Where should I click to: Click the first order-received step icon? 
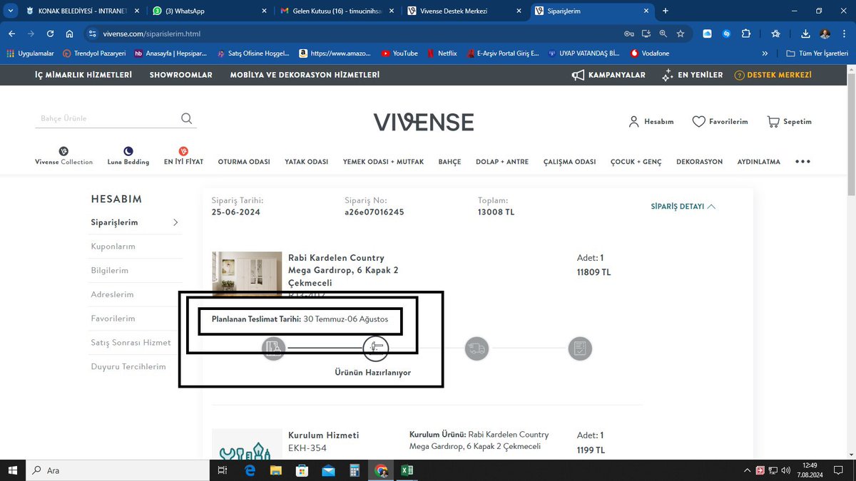(x=273, y=348)
